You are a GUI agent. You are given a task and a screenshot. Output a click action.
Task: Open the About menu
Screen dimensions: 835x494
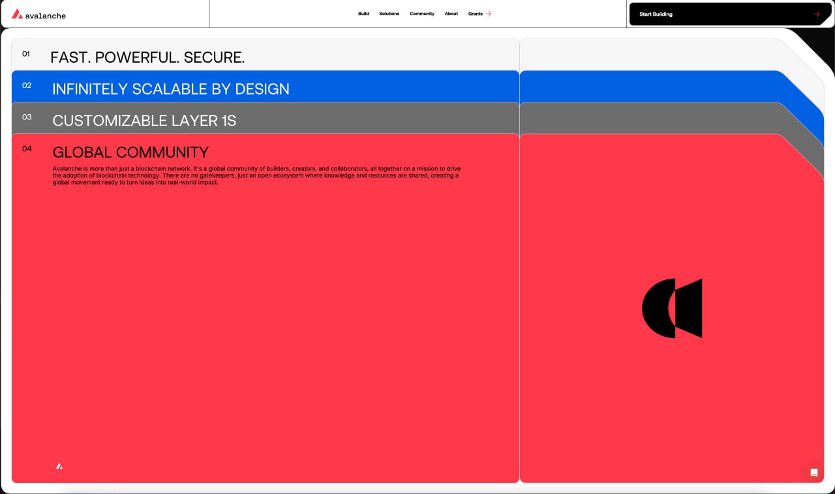coord(451,14)
